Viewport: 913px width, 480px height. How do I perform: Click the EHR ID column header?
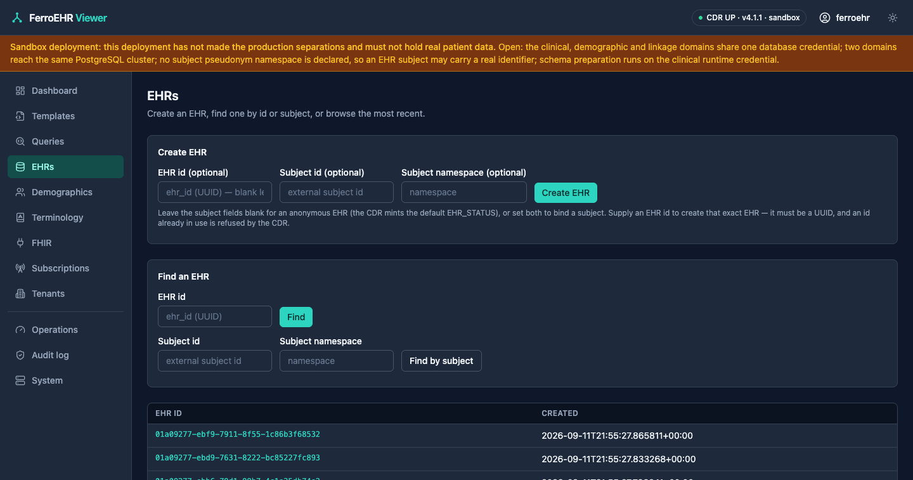click(169, 413)
